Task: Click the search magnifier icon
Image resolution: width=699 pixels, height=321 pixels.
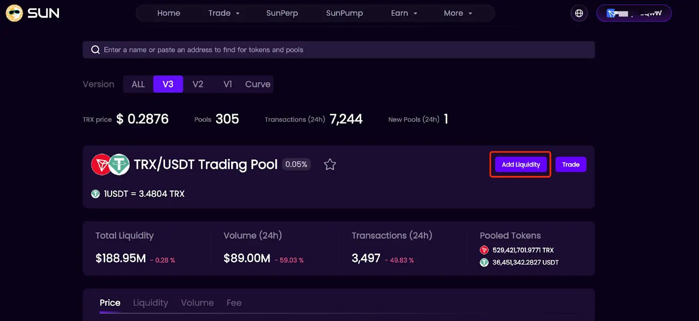Action: [95, 49]
